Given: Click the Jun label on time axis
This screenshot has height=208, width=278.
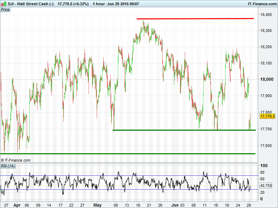Looking at the screenshot, I should pos(175,205).
